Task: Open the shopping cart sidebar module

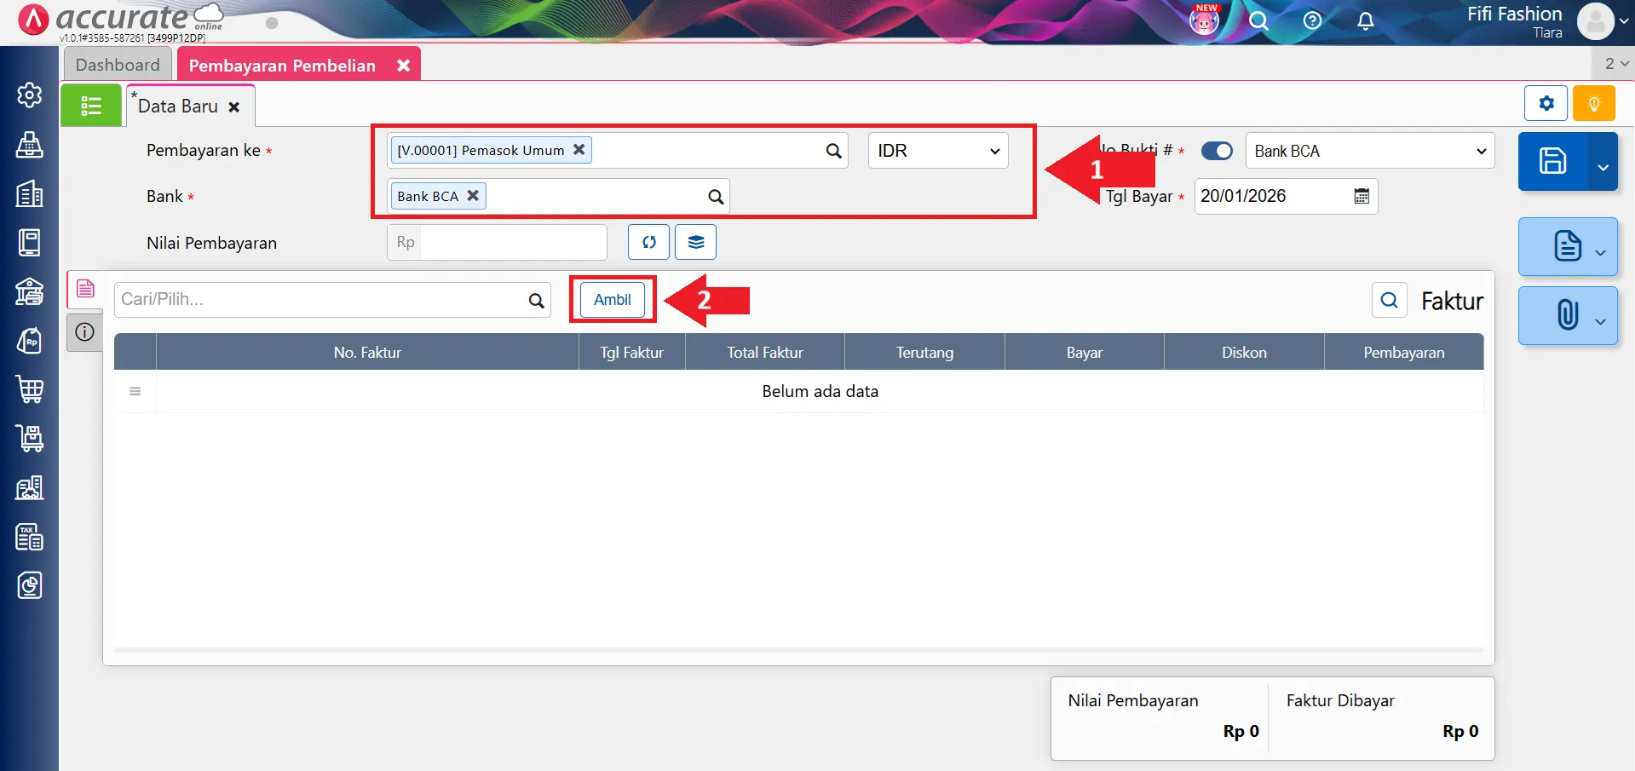Action: click(30, 389)
